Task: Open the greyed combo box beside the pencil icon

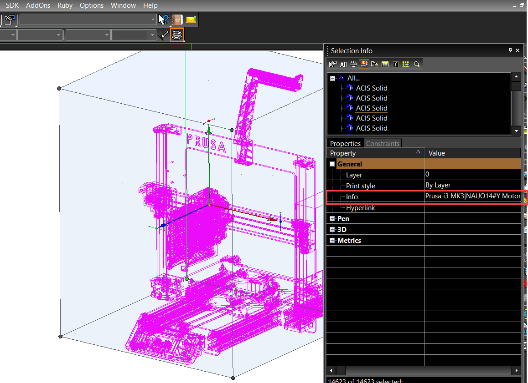Action: (x=134, y=35)
